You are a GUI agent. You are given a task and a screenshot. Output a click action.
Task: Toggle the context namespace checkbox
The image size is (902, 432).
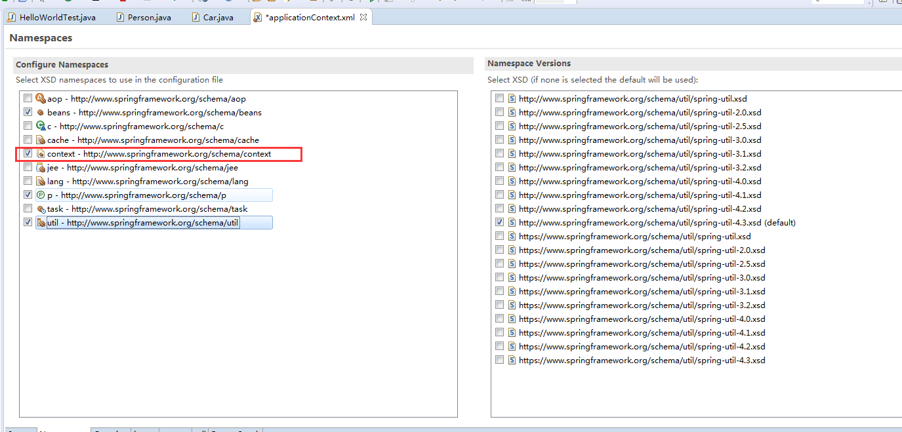click(x=28, y=154)
